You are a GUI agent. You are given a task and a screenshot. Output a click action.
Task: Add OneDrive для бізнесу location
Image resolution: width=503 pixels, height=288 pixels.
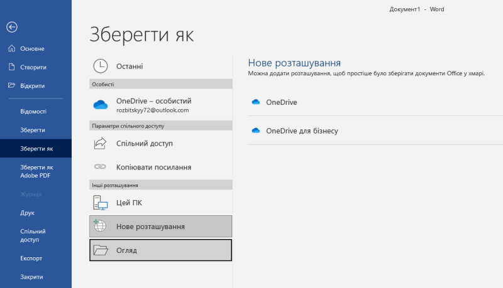click(x=302, y=131)
